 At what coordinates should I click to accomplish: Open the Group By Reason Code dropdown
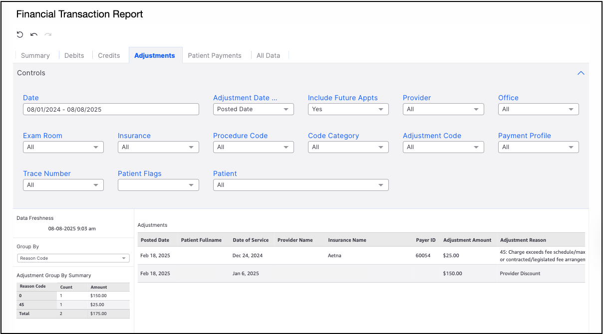click(73, 258)
